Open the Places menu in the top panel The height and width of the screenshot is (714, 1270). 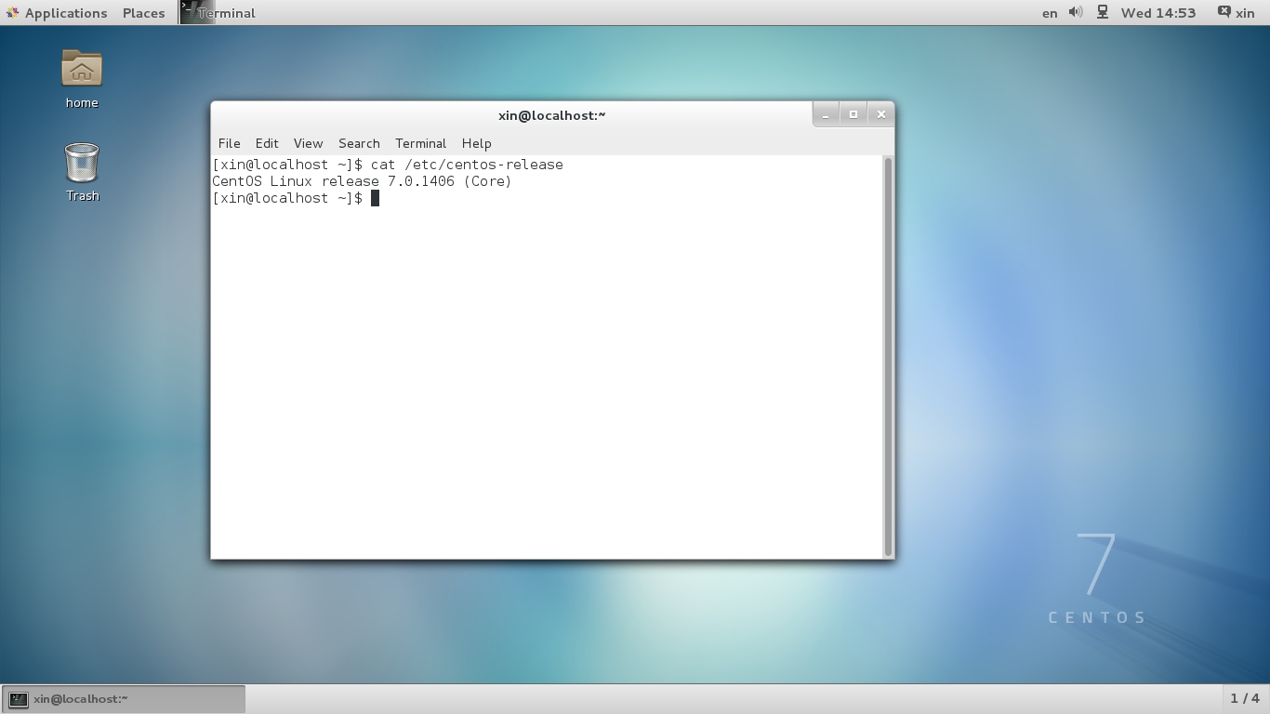click(143, 13)
